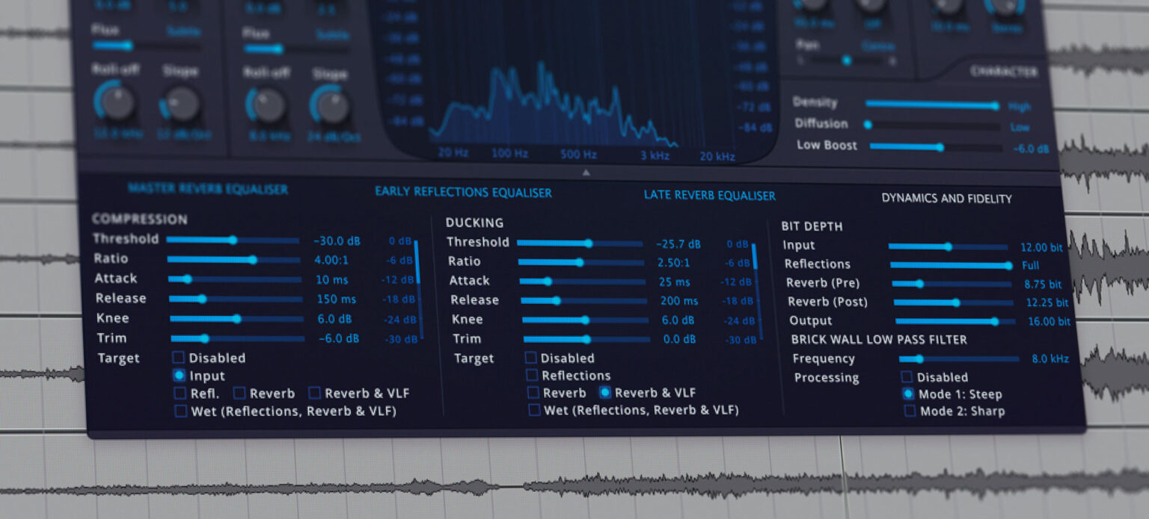The image size is (1149, 519).
Task: Collapse the lower panel using the up arrow
Action: tap(586, 171)
